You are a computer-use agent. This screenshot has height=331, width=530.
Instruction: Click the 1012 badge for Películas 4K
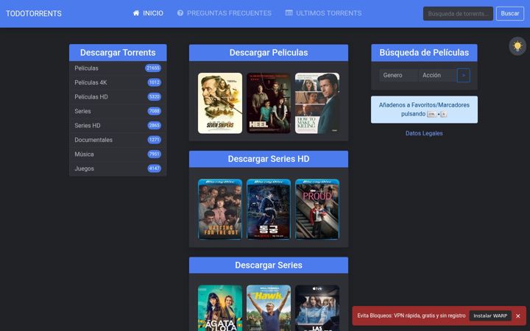[154, 82]
